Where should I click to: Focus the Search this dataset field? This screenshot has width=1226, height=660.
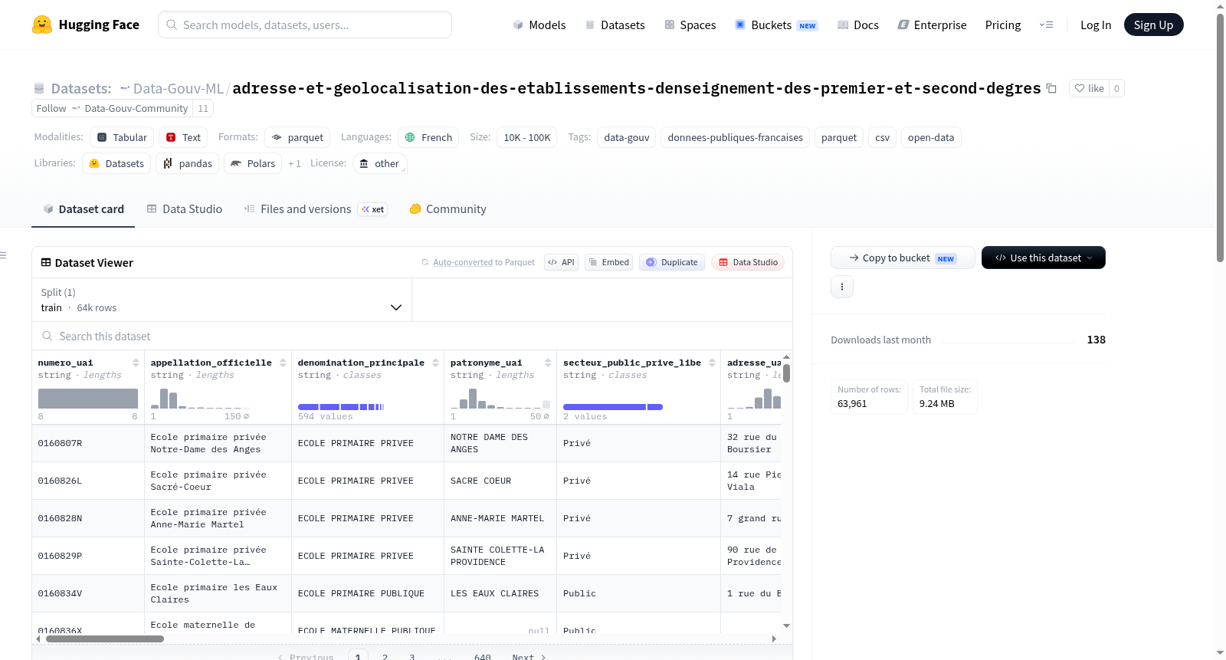(412, 336)
